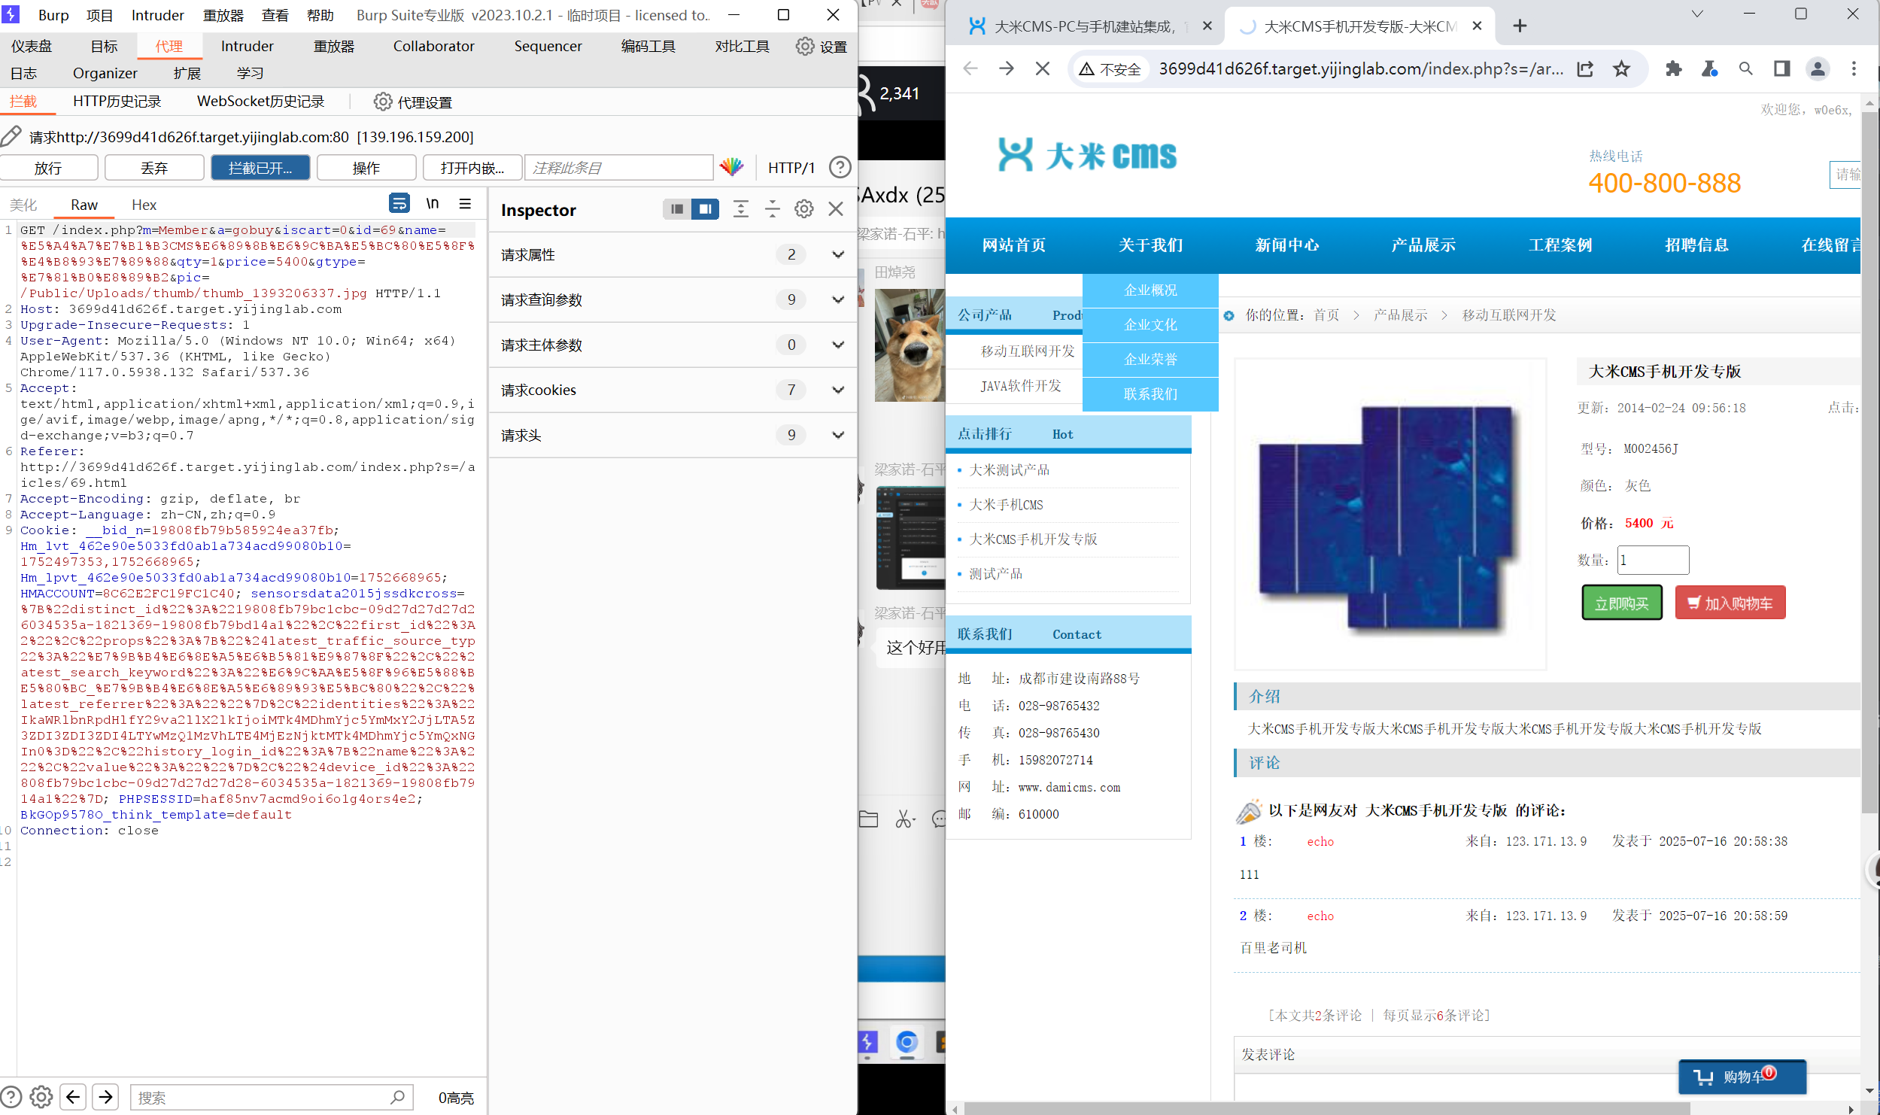Bookmark the page with the star icon
Viewport: 1880px width, 1115px height.
pyautogui.click(x=1622, y=68)
